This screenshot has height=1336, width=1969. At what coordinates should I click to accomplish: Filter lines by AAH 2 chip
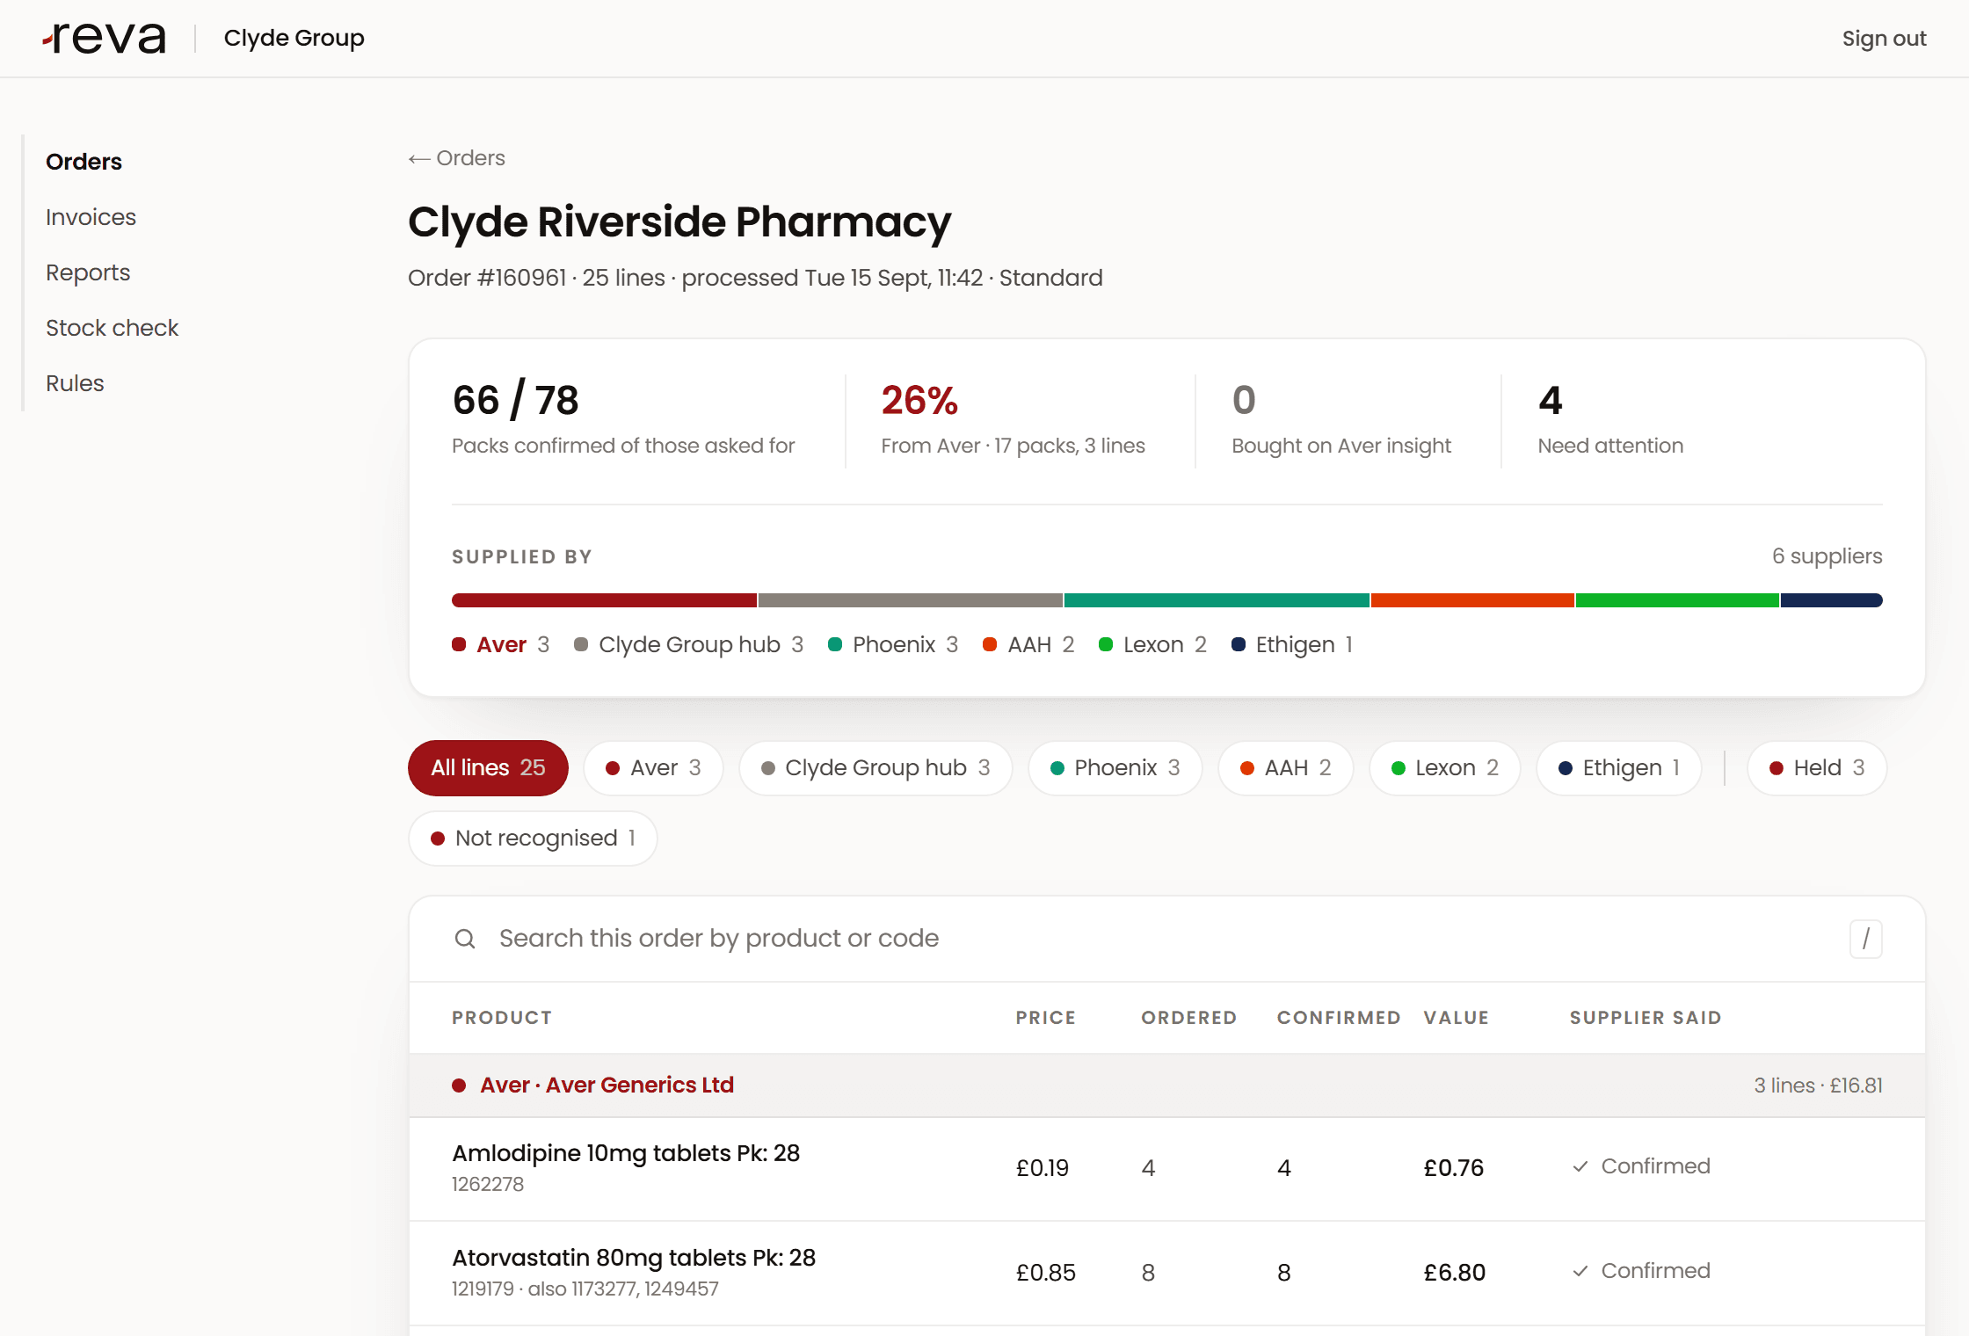[1285, 768]
